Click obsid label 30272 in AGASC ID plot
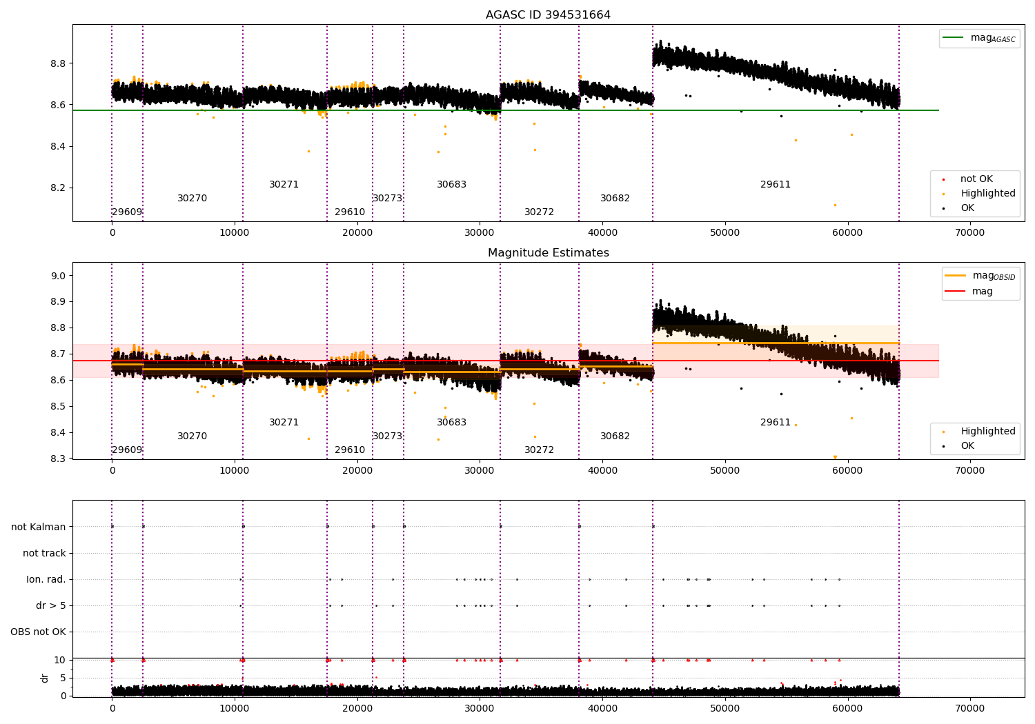The image size is (1035, 724). coord(539,212)
